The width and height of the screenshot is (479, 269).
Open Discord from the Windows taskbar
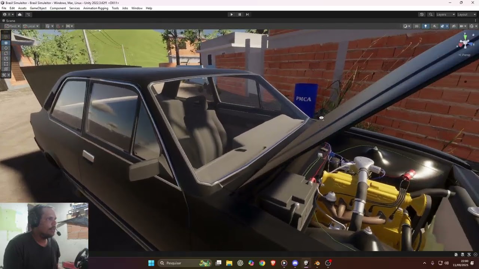click(x=295, y=263)
